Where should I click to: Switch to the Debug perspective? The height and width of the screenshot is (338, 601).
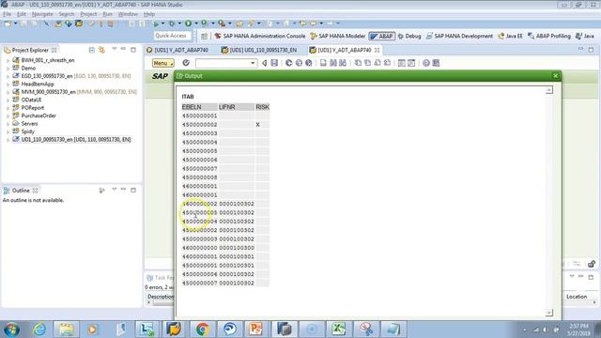point(409,36)
